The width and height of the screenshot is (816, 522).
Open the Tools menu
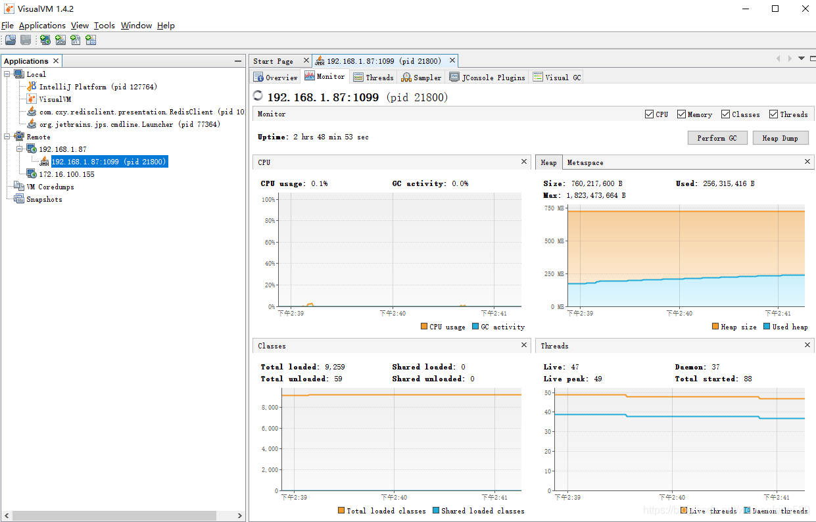pyautogui.click(x=104, y=26)
